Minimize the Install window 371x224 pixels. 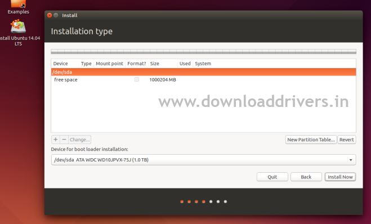[56, 15]
